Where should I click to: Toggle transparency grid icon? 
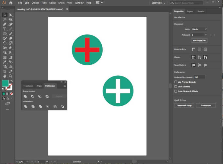[205, 49]
